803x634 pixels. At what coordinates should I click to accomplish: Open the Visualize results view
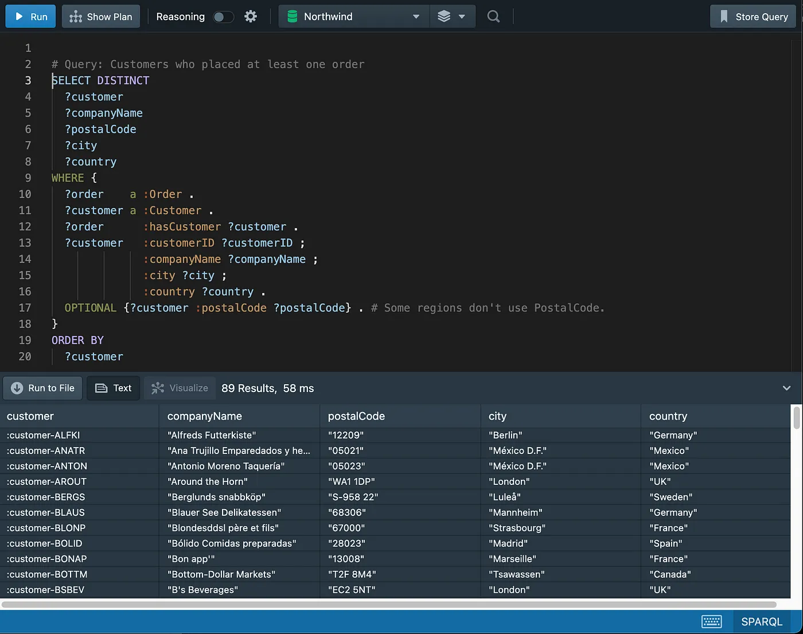(180, 388)
